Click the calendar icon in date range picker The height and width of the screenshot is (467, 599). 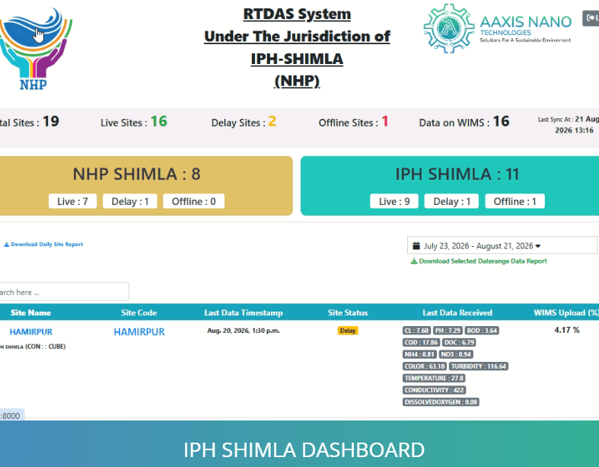tap(416, 245)
